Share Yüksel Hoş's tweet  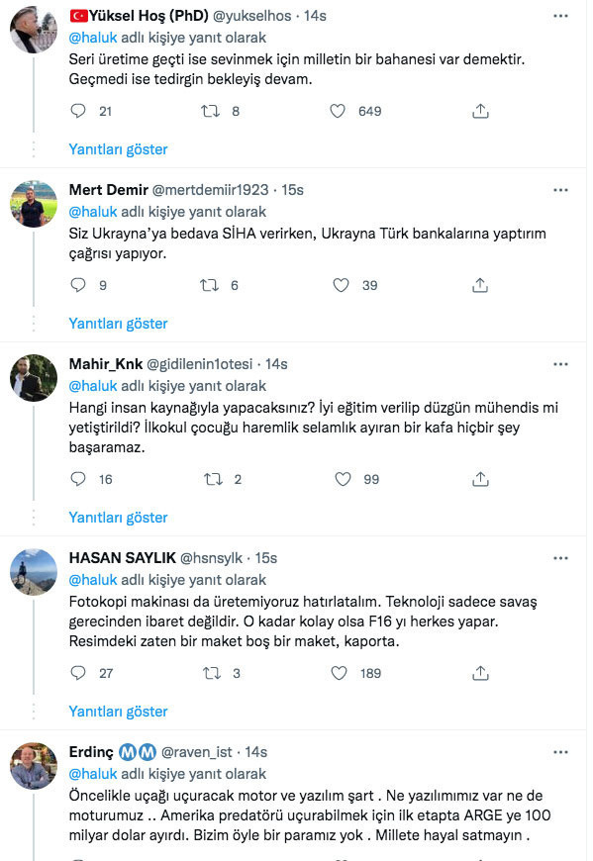(480, 111)
